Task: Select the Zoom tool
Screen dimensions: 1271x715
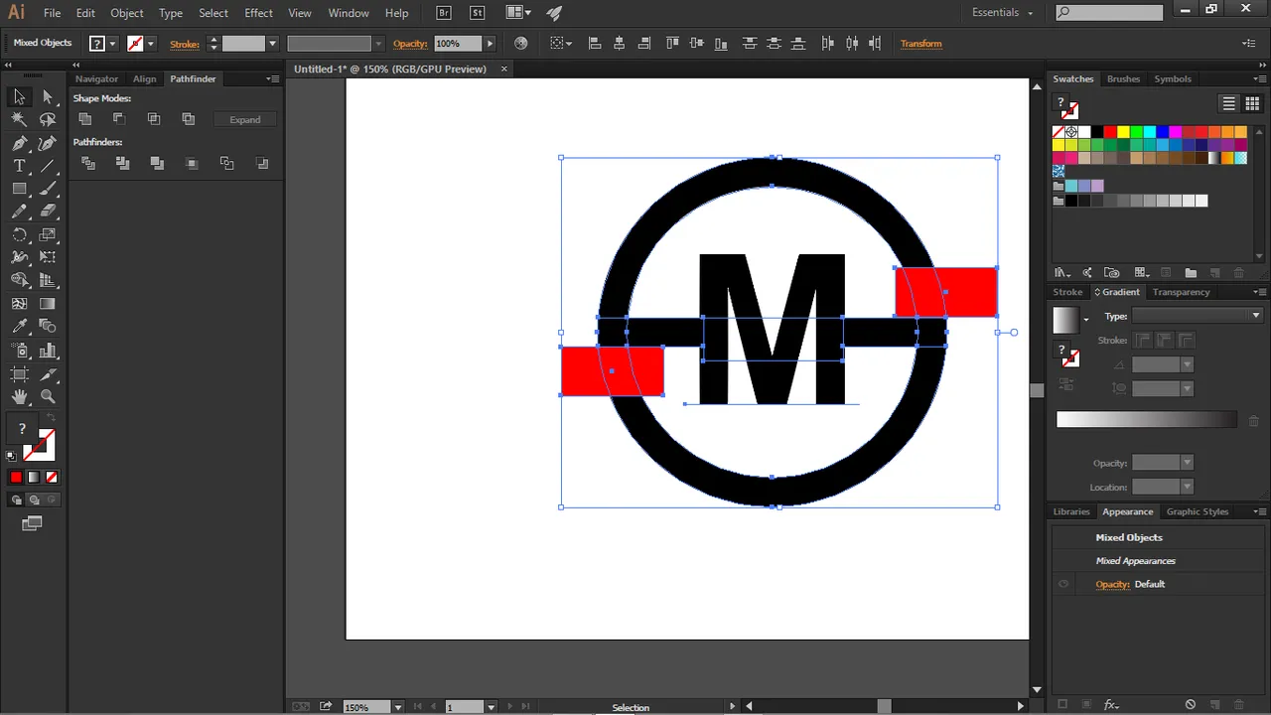Action: (48, 397)
